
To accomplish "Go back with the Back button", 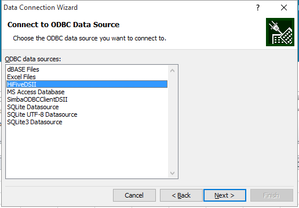I will [181, 195].
